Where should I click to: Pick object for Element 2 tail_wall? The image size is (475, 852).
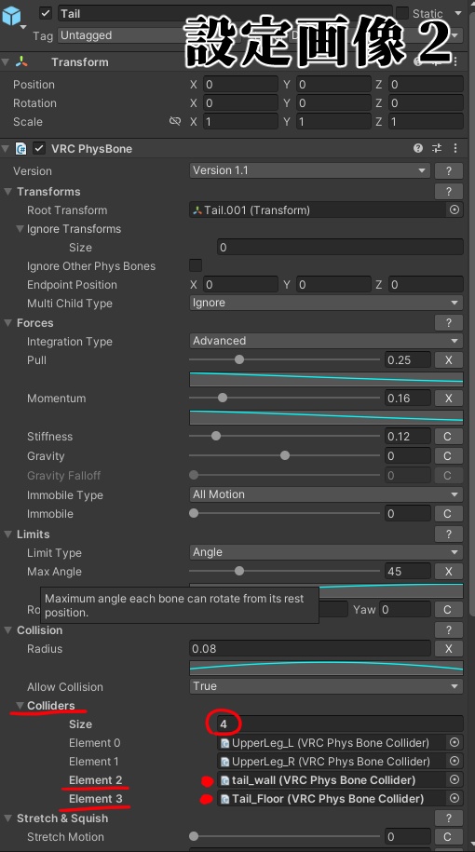coord(455,779)
